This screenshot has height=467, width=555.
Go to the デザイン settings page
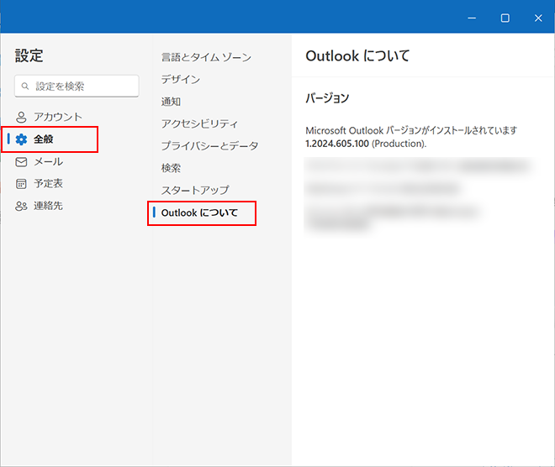[181, 80]
